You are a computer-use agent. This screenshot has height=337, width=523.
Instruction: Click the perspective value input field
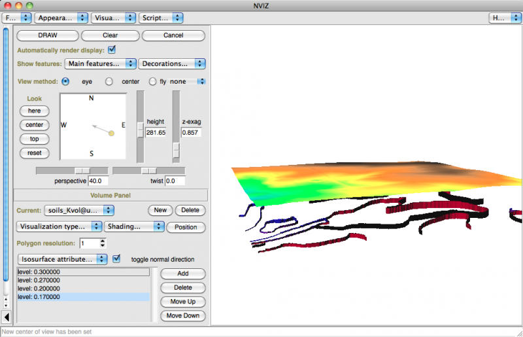[98, 181]
